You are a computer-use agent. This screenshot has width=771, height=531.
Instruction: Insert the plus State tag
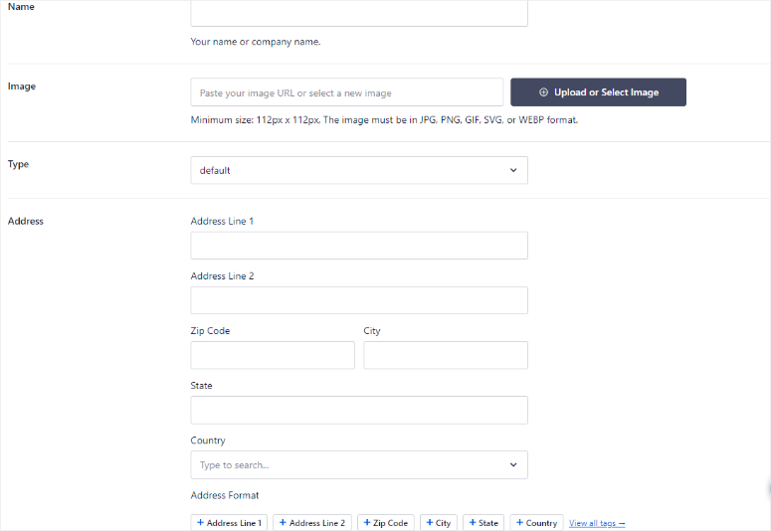click(483, 523)
